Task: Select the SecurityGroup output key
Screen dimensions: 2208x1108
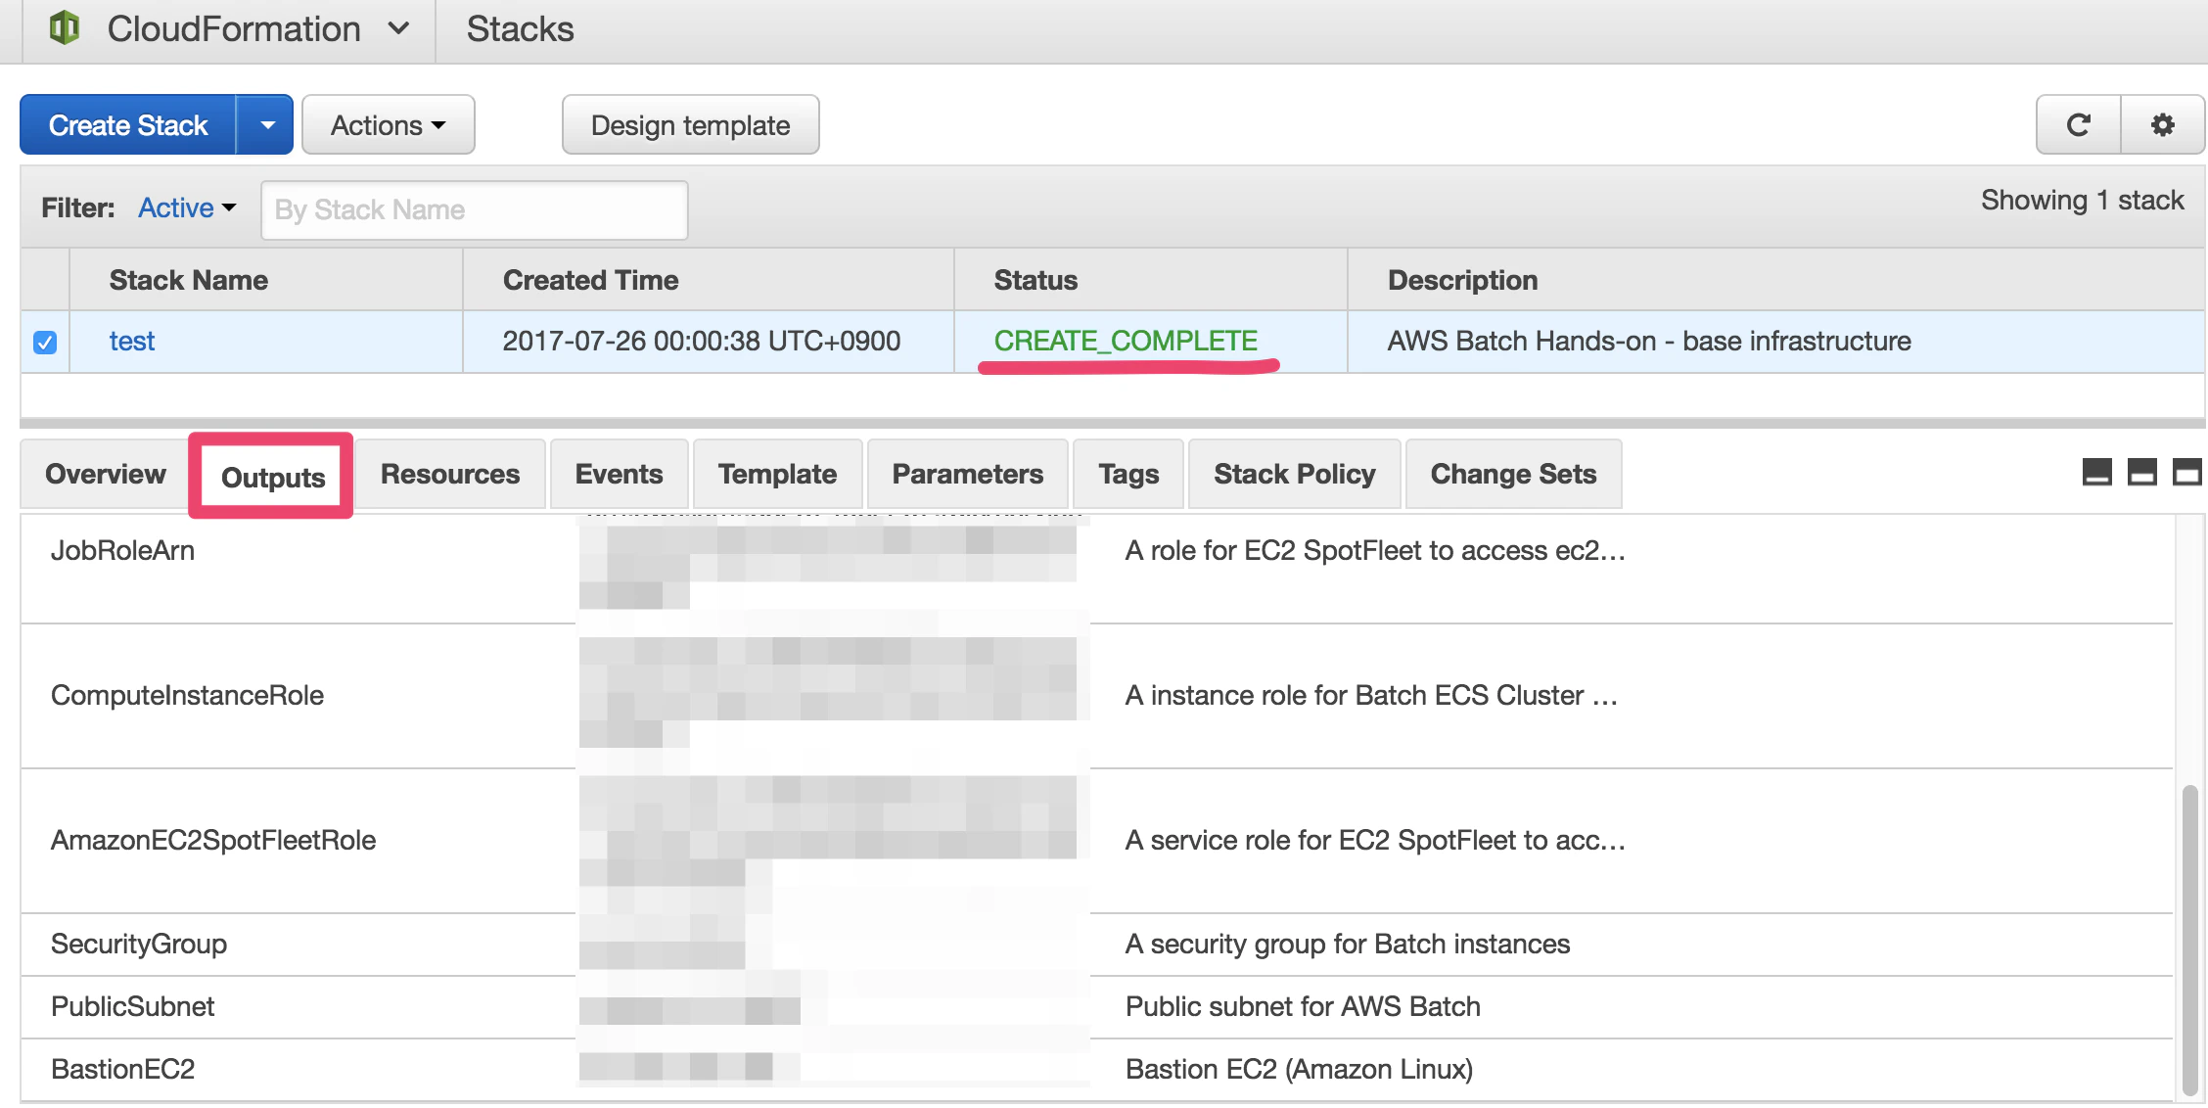Action: [139, 944]
